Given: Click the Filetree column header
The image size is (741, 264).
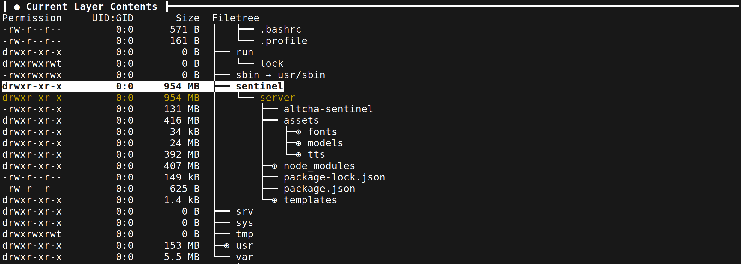Looking at the screenshot, I should [x=235, y=18].
